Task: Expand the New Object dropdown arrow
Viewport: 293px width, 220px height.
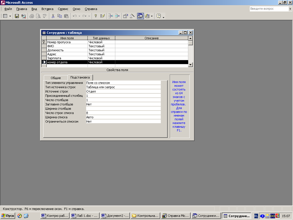Action: 152,16
